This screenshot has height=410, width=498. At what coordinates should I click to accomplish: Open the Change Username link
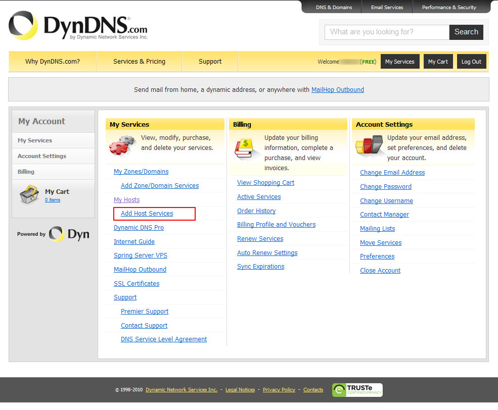(386, 201)
